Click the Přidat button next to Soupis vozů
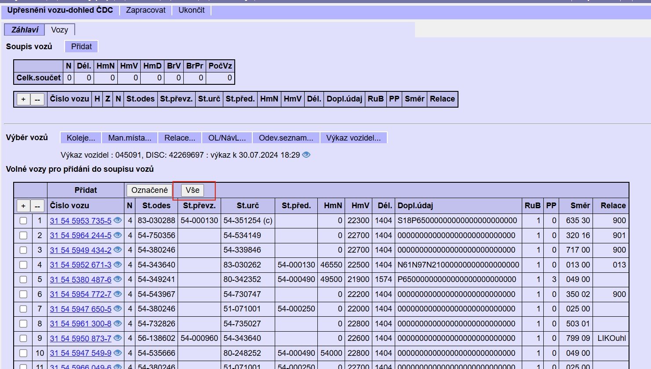Screen dimensions: 651x369 [x=81, y=47]
